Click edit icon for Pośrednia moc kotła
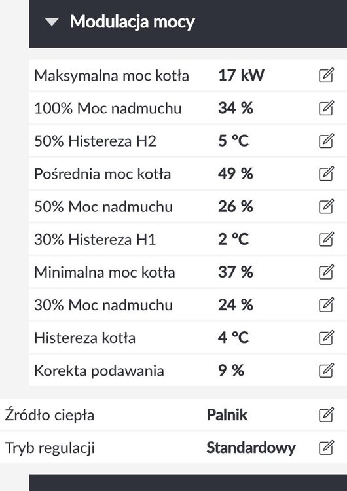This screenshot has width=347, height=491. tap(326, 173)
